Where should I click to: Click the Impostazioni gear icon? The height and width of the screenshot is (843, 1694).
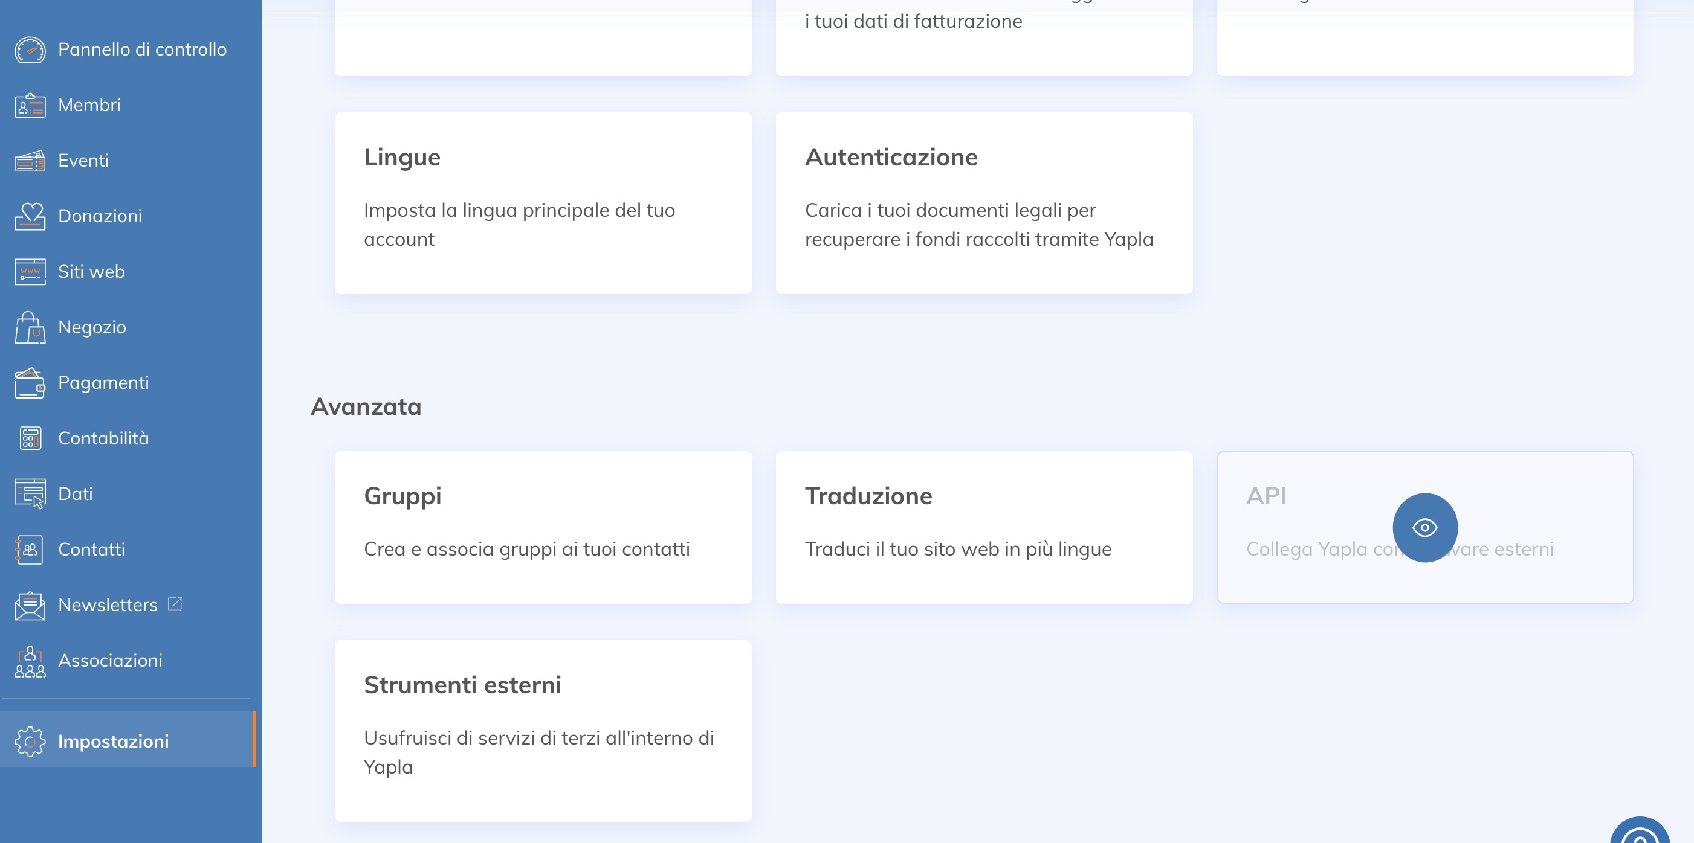pyautogui.click(x=30, y=741)
